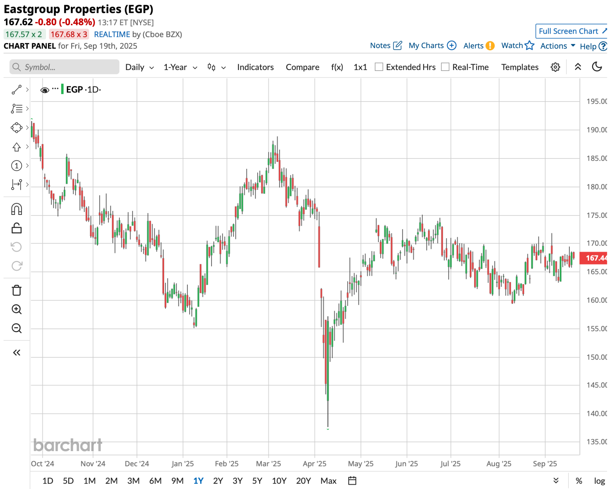616x489 pixels.
Task: Select the arrow marker tool
Action: click(17, 147)
